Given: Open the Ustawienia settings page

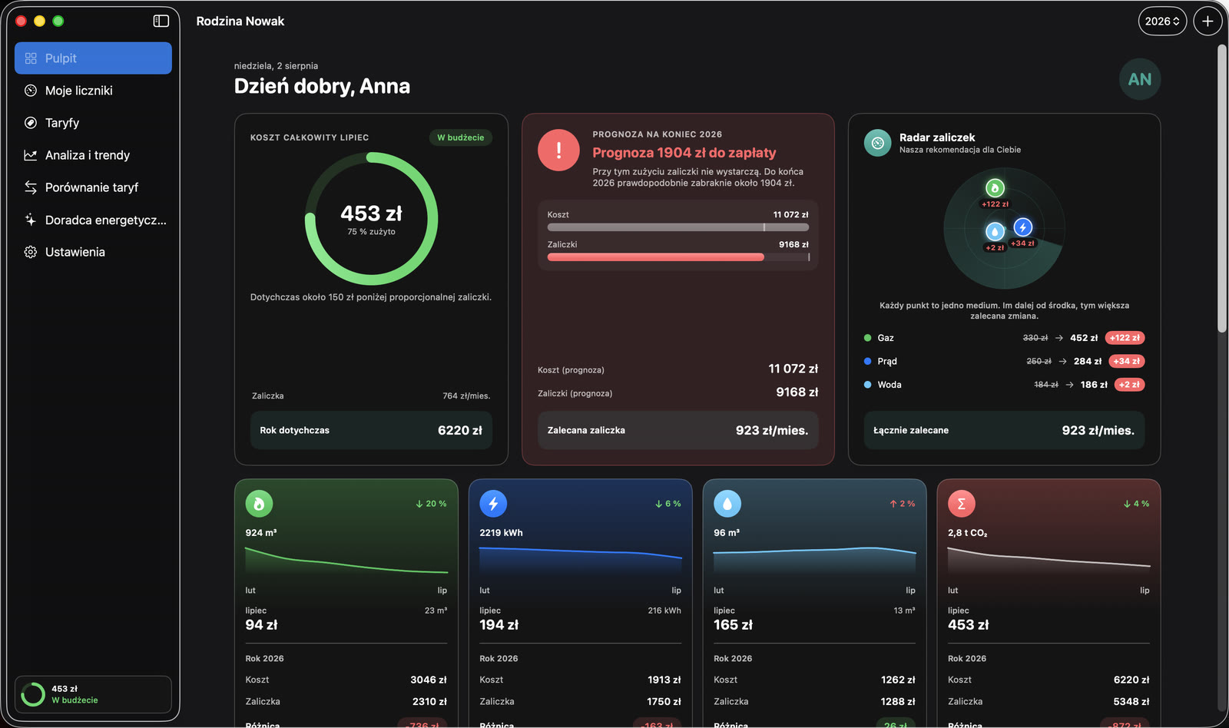Looking at the screenshot, I should tap(93, 252).
